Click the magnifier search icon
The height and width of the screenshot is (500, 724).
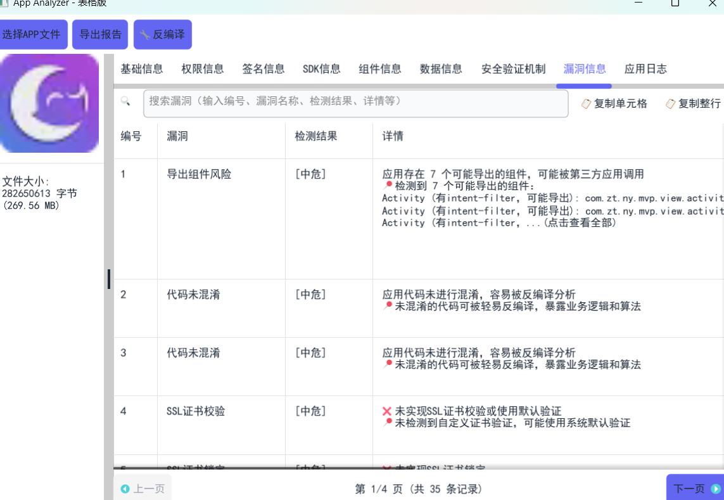tap(125, 101)
